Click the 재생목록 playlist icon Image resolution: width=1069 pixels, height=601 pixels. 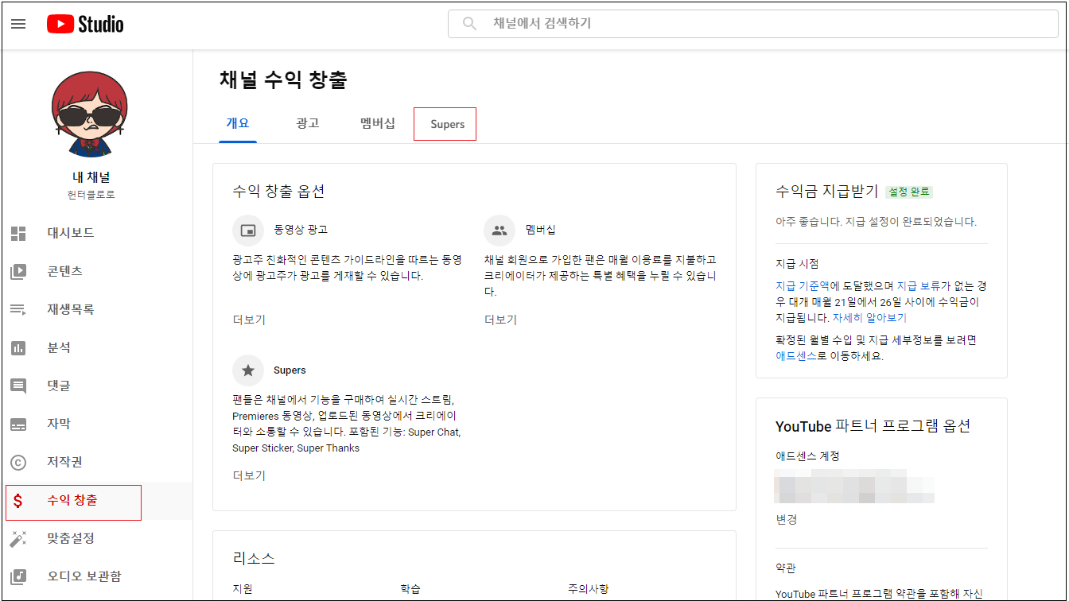(x=18, y=309)
